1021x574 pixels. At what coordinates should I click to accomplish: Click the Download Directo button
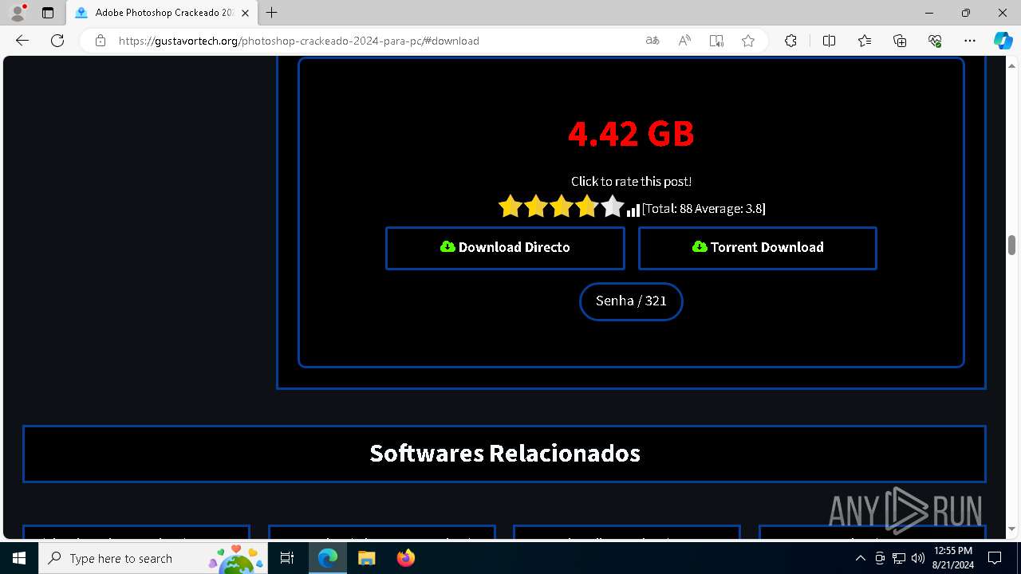[505, 248]
